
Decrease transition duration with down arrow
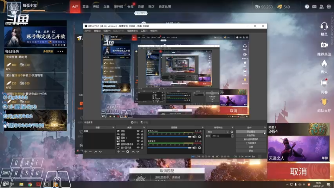pyautogui.click(x=232, y=137)
